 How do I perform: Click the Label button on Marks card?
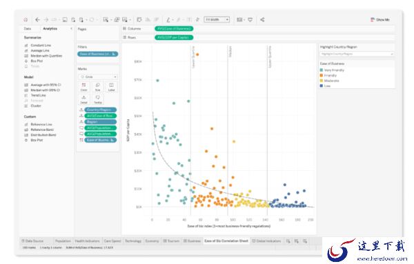pos(111,86)
